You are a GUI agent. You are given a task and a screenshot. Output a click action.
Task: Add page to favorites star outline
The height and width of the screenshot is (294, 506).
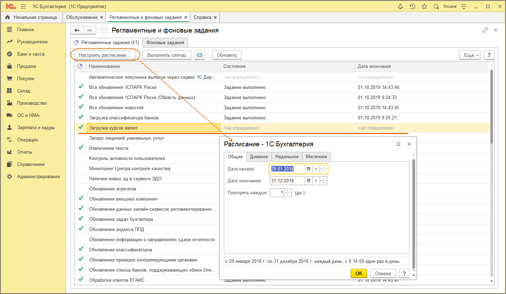104,30
